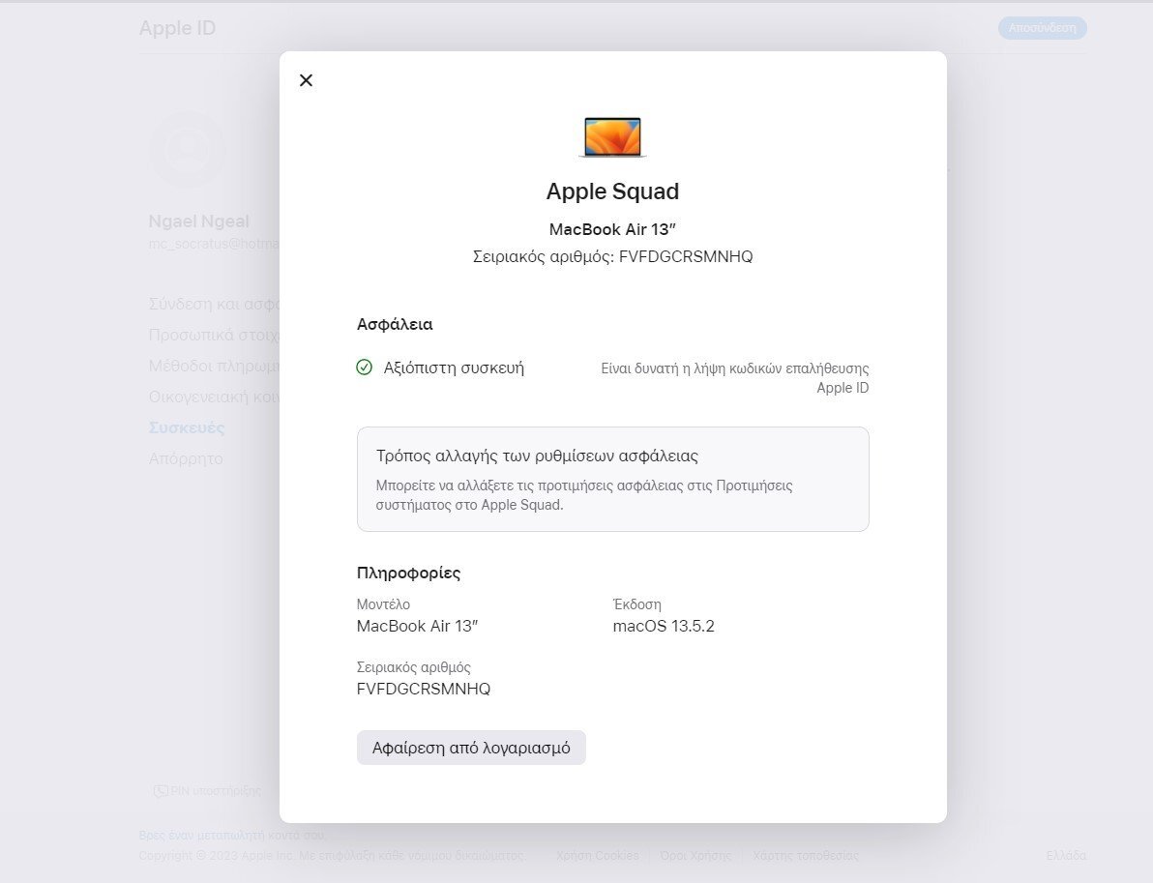Click the Αποσύνδεση sign-out button

pos(1042,28)
